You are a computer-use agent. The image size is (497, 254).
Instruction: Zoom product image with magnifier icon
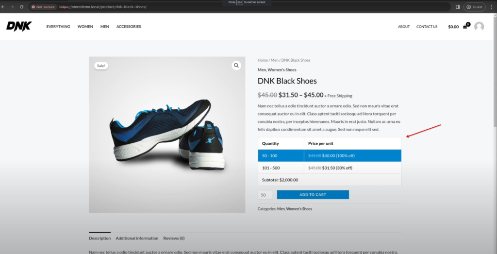pos(236,66)
